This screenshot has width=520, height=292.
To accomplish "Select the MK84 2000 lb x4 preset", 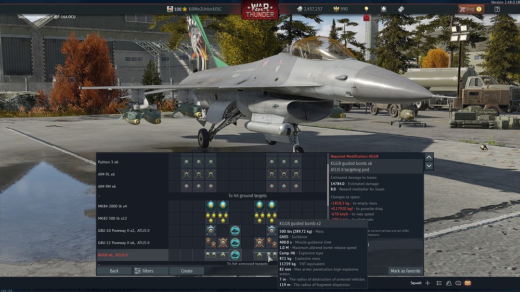I will (x=132, y=206).
